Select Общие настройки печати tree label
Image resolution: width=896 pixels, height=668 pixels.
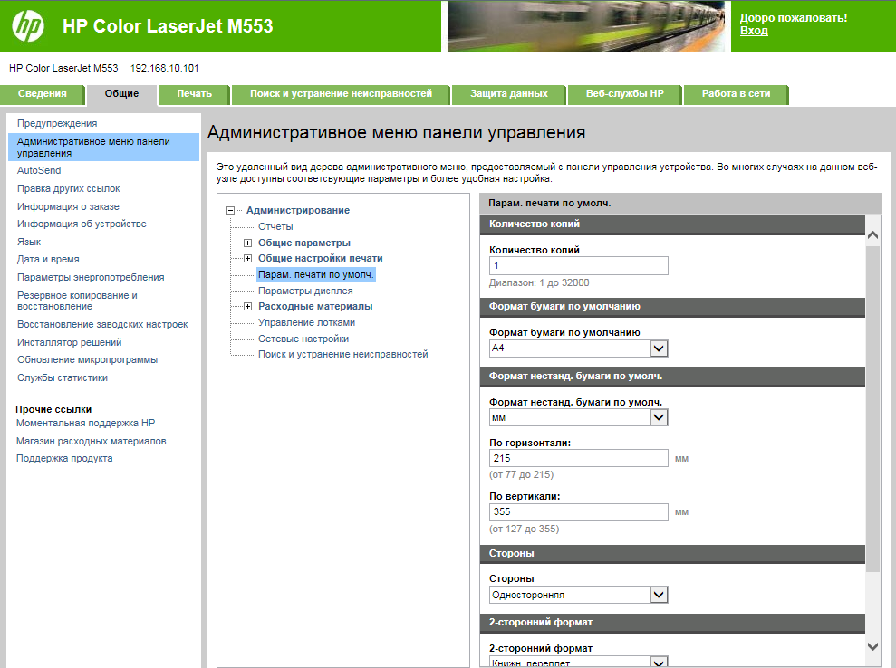point(321,259)
